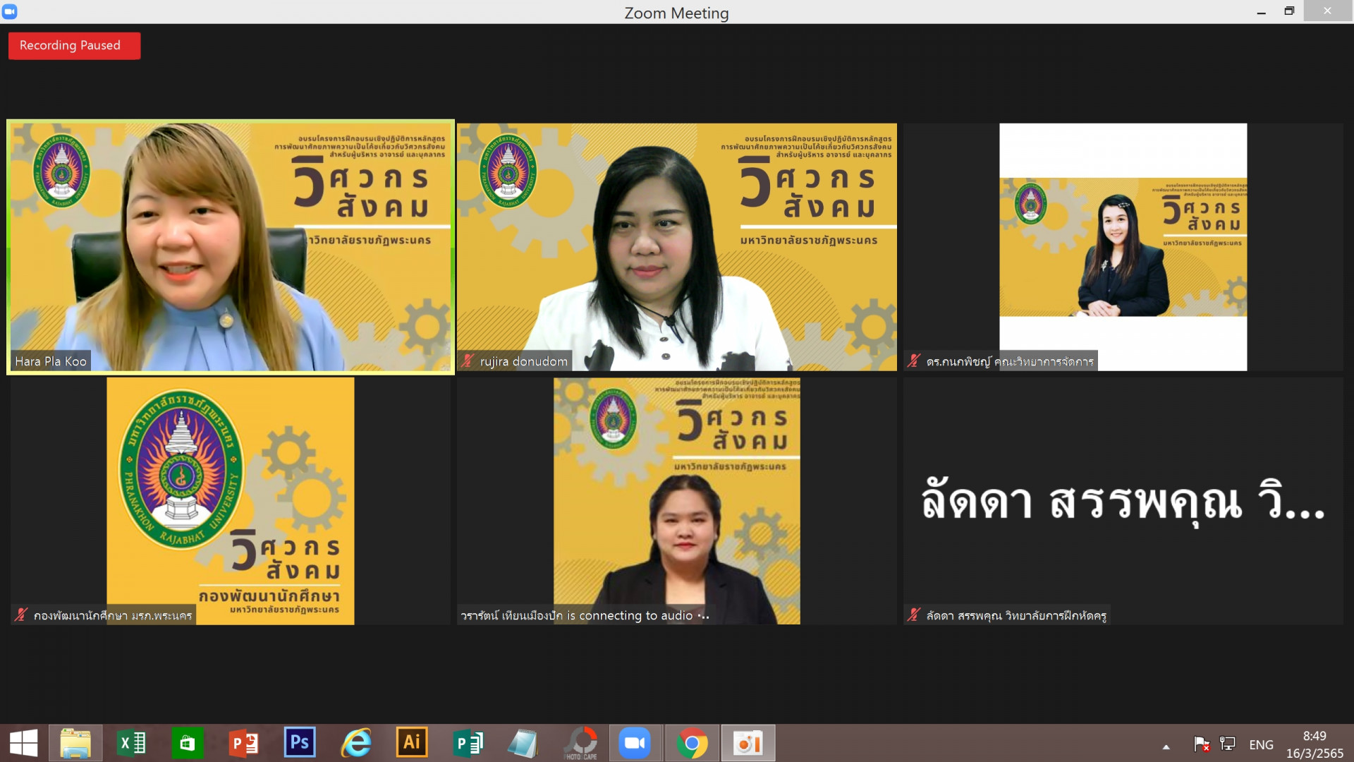Click muted mic icon beside ดร.กนกพิชญ์
This screenshot has height=762, width=1354.
pos(914,361)
